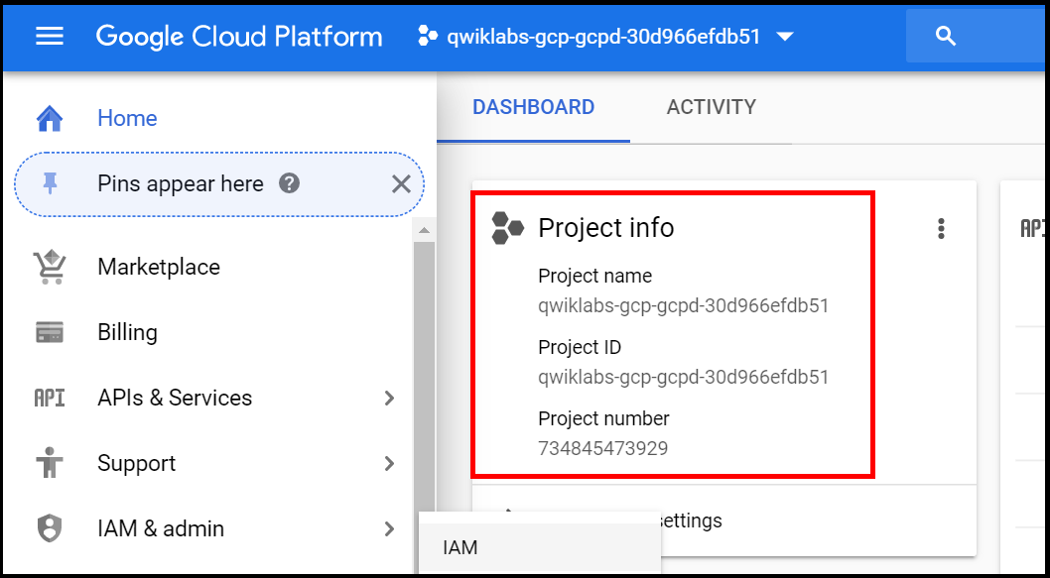1050x578 pixels.
Task: Click the sidebar vertical scrollbar
Action: [424, 375]
